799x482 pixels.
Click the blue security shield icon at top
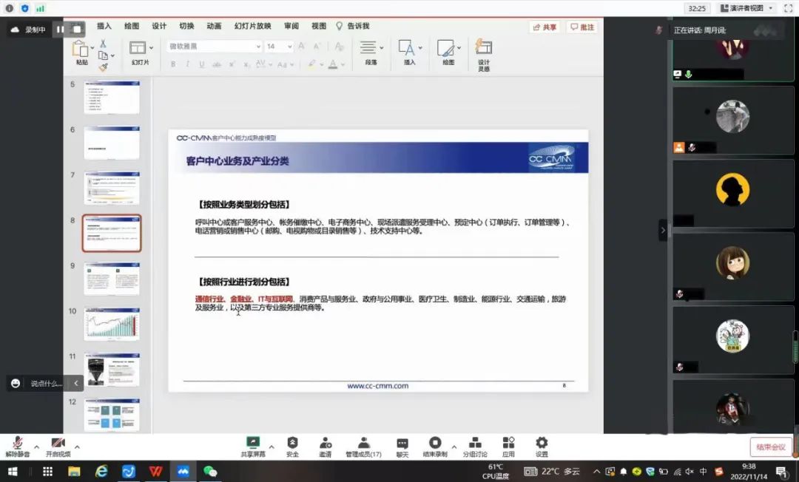click(25, 8)
